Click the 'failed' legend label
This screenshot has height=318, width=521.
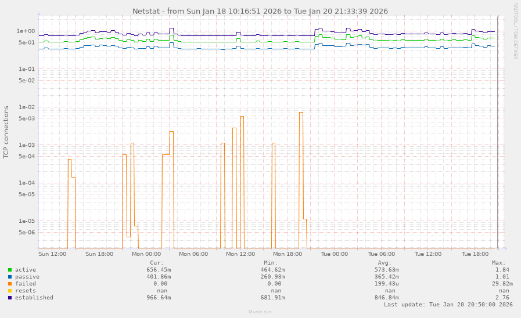(25, 284)
